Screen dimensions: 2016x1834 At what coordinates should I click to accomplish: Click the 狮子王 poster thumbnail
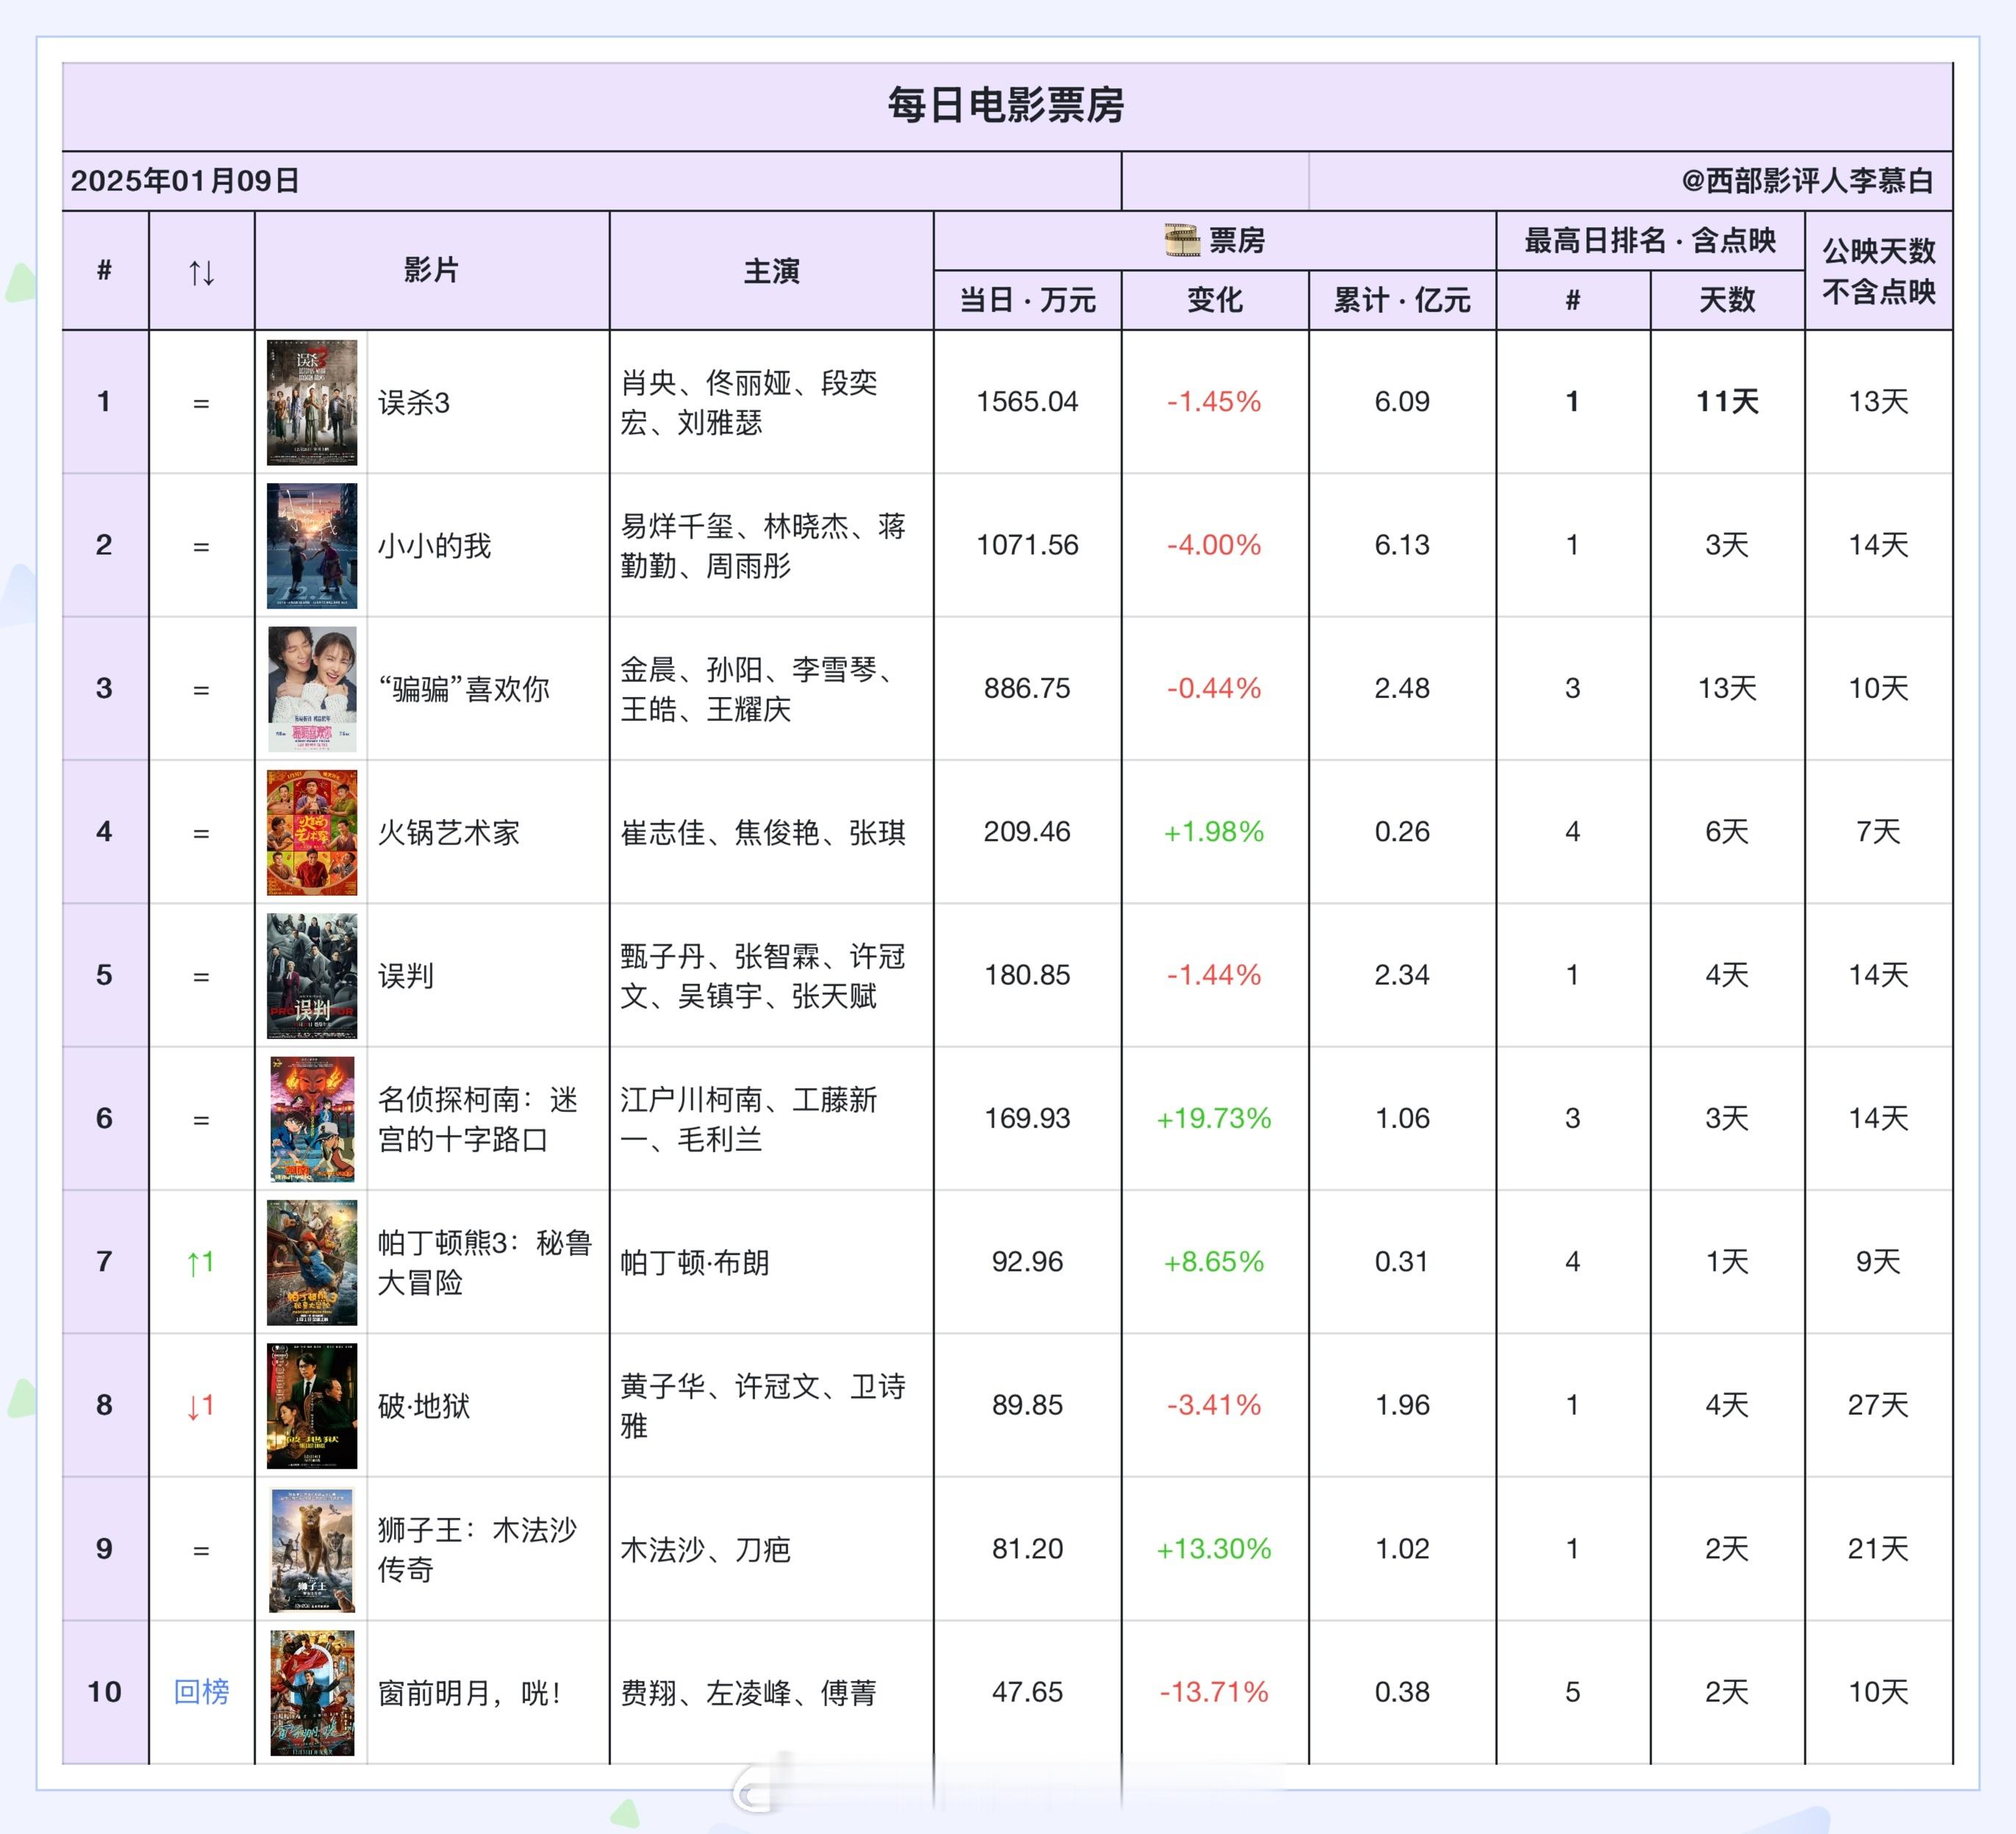[312, 1550]
